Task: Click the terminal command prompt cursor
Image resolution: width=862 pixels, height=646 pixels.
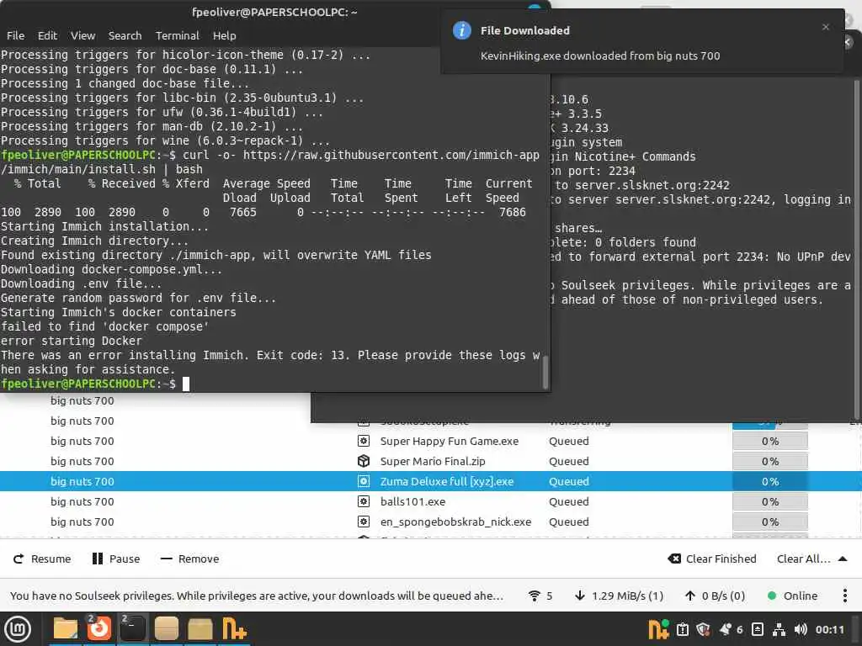Action: click(186, 384)
